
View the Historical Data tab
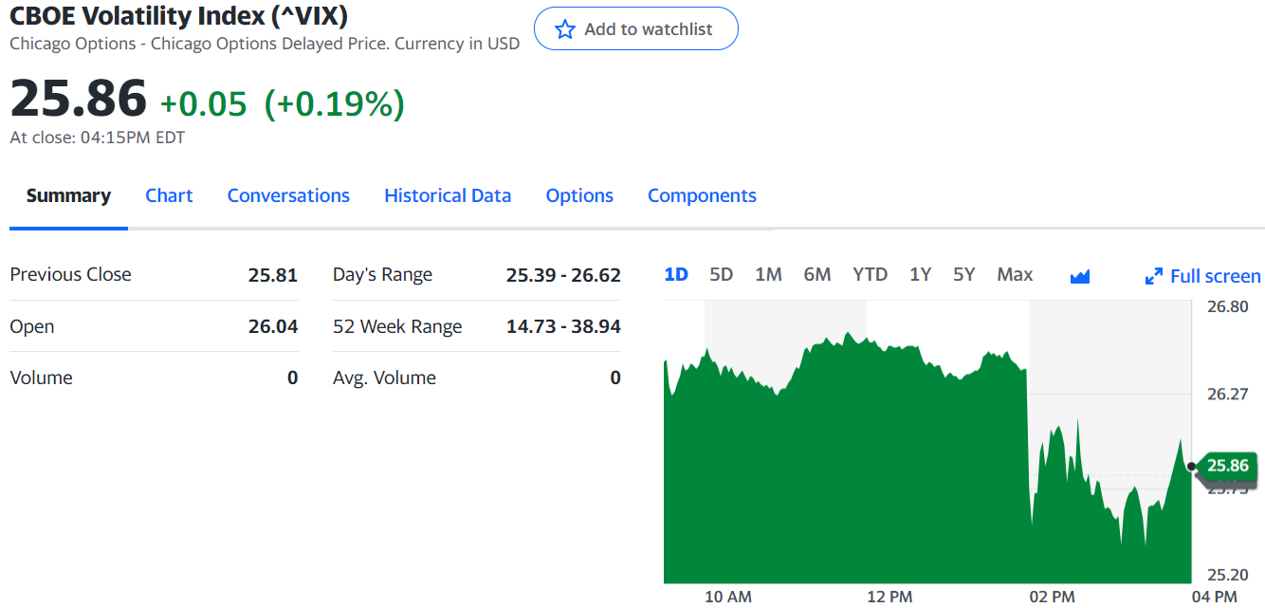(x=448, y=195)
